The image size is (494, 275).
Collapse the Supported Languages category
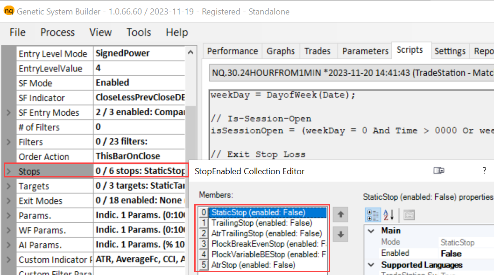(371, 265)
